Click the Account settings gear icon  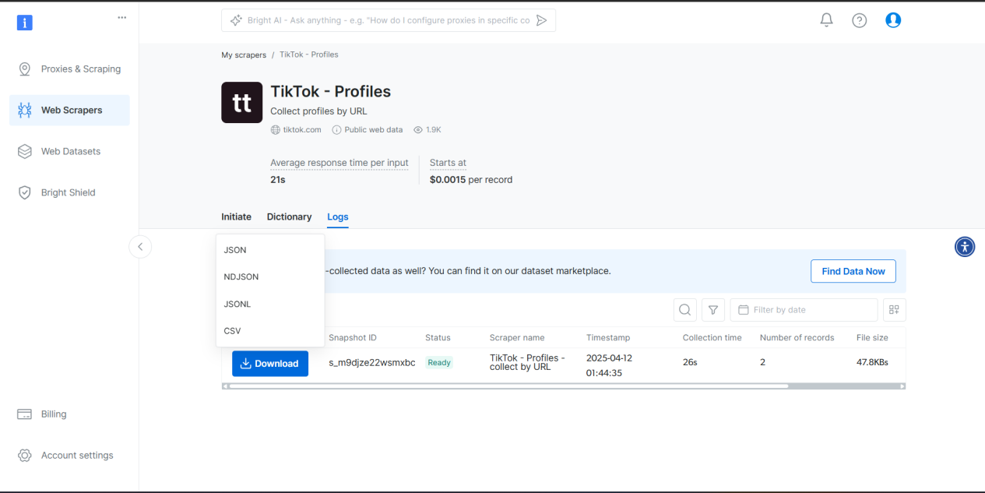[25, 456]
